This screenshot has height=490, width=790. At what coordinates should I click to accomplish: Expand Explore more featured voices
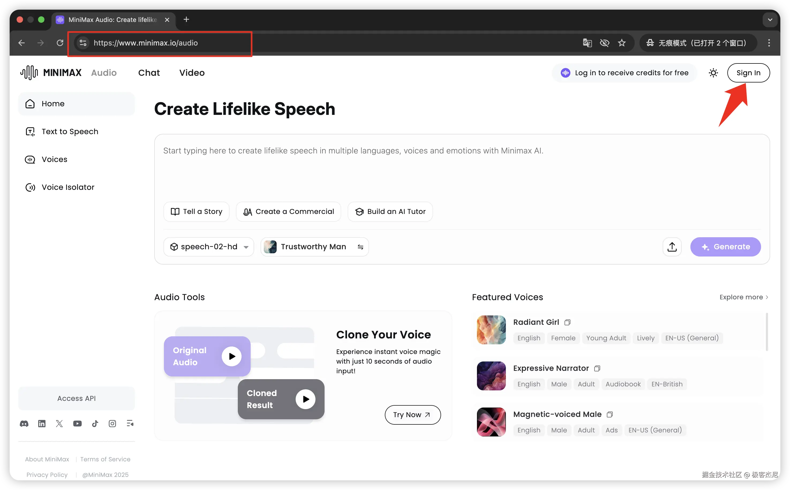tap(744, 297)
